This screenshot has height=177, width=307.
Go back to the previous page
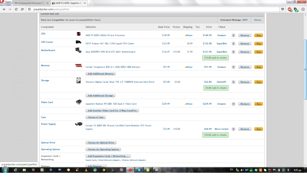coord(4,9)
